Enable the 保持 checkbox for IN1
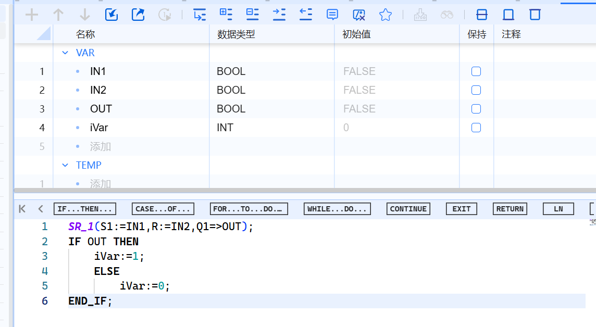 [476, 71]
